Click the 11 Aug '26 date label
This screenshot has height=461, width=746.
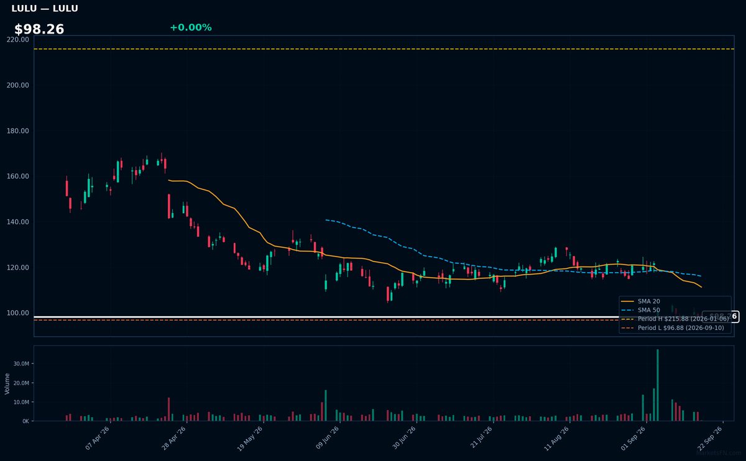pyautogui.click(x=557, y=438)
